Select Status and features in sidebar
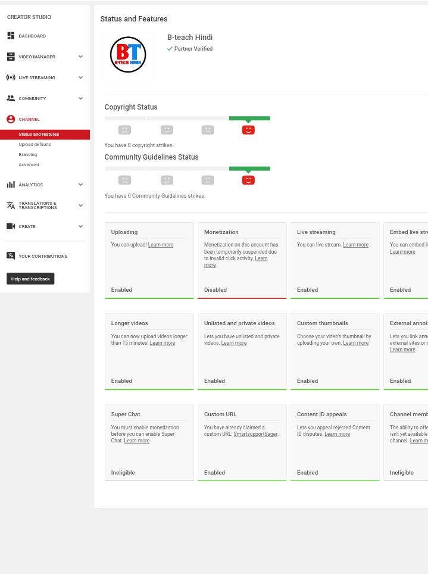 pyautogui.click(x=45, y=135)
